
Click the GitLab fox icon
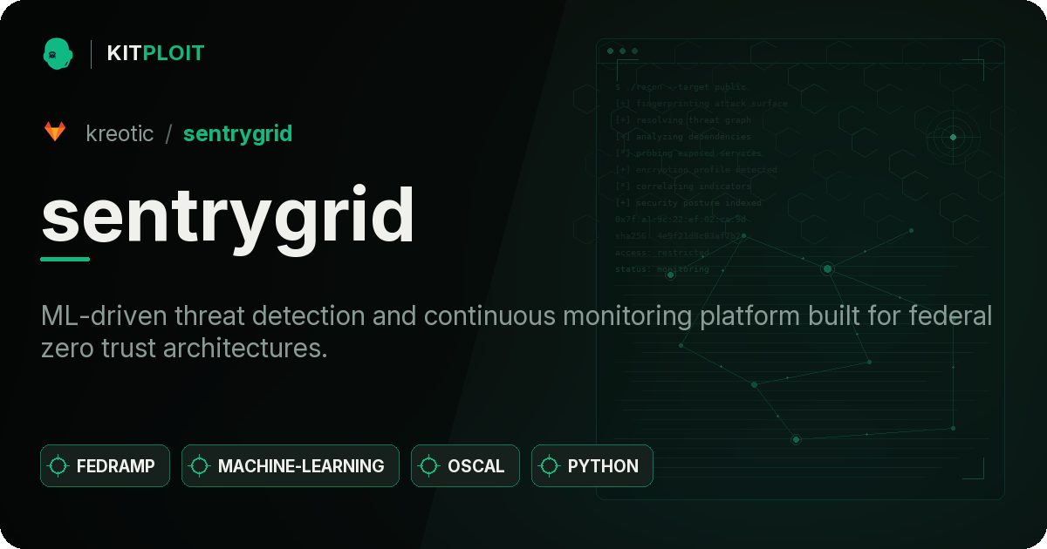55,132
